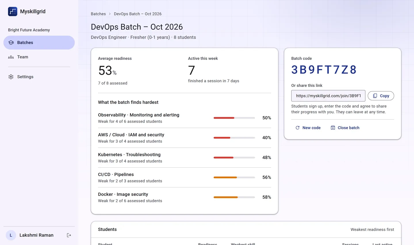
Task: Generate a New code for the batch
Action: [x=308, y=128]
